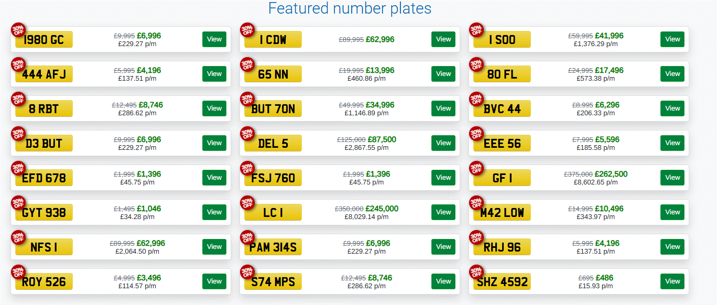Select the yellow NFS 1 plate image
The image size is (717, 305).
[x=44, y=247]
